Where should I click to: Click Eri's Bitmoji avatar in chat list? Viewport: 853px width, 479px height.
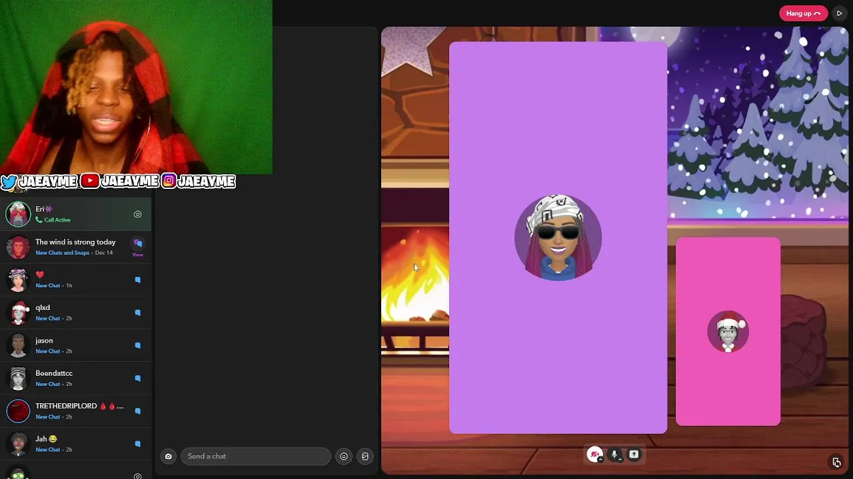pos(18,214)
